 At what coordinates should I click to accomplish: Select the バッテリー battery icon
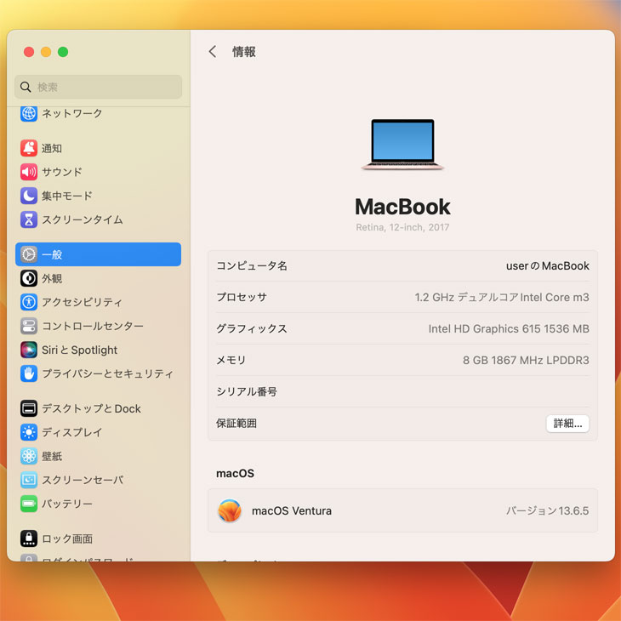pyautogui.click(x=29, y=504)
